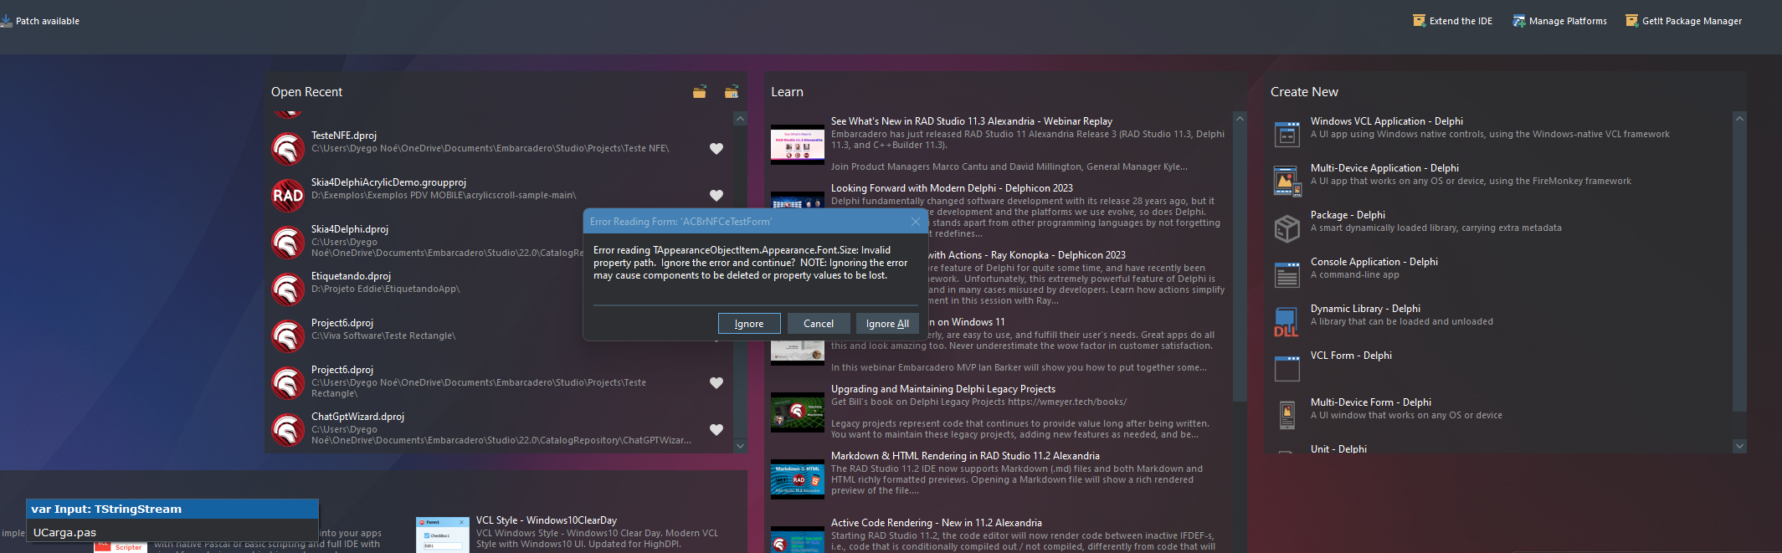Click the Open Recent list scroll-up arrow
The height and width of the screenshot is (553, 1782).
[740, 119]
